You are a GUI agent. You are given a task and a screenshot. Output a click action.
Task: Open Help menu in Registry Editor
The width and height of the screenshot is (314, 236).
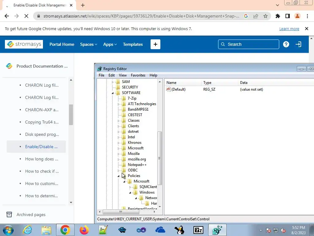click(153, 75)
